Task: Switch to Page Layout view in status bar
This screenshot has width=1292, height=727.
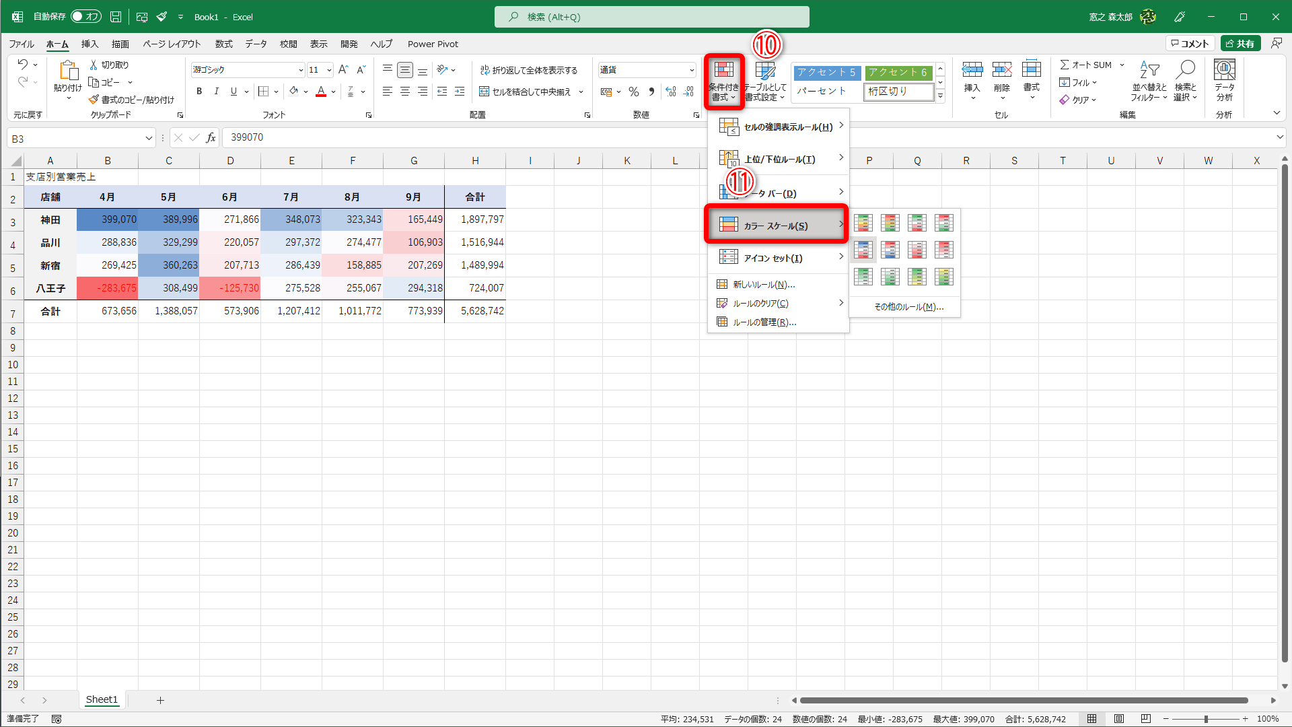Action: tap(1118, 719)
